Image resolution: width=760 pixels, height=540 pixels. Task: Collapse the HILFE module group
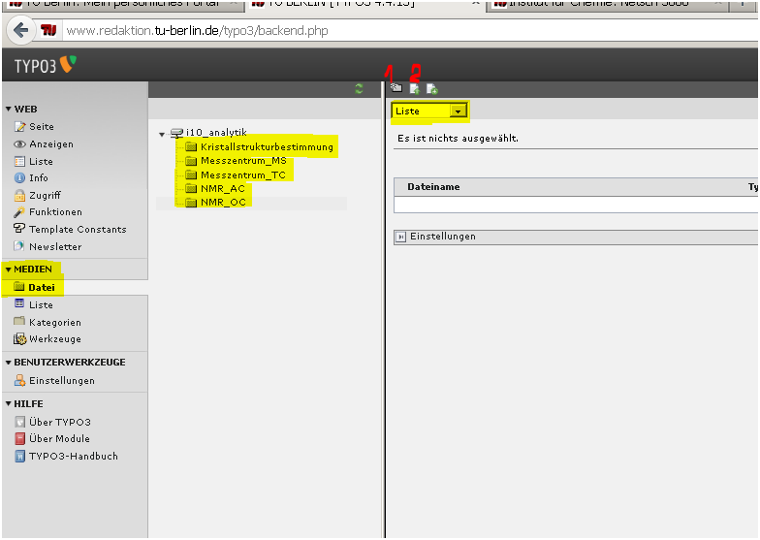(x=8, y=403)
